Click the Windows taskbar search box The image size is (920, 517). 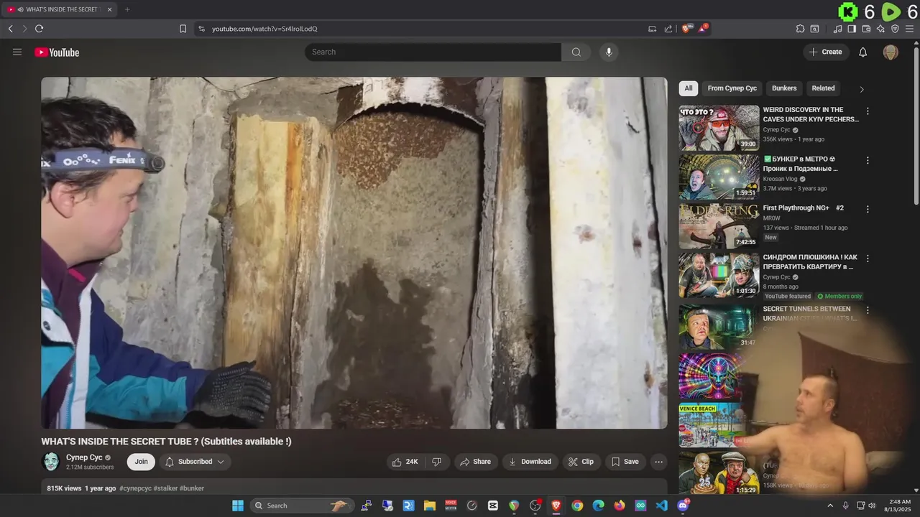pyautogui.click(x=303, y=506)
